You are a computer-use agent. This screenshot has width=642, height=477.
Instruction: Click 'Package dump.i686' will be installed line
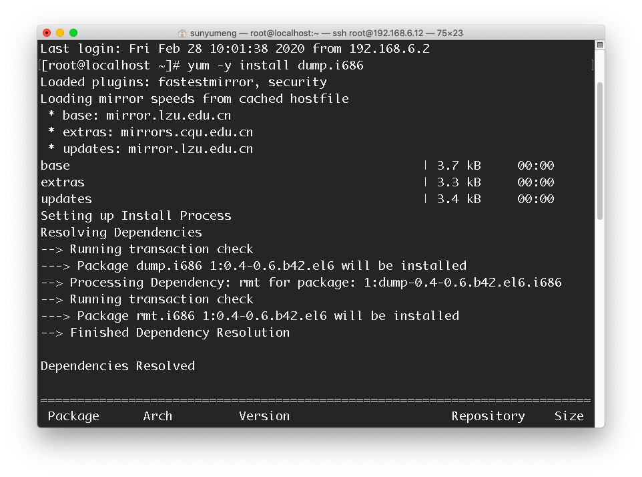pos(254,266)
